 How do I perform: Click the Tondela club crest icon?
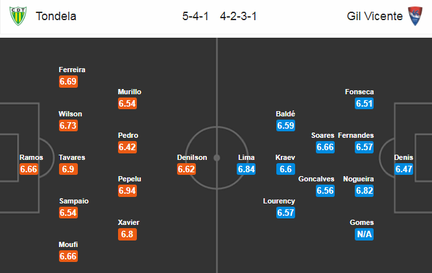coord(18,16)
